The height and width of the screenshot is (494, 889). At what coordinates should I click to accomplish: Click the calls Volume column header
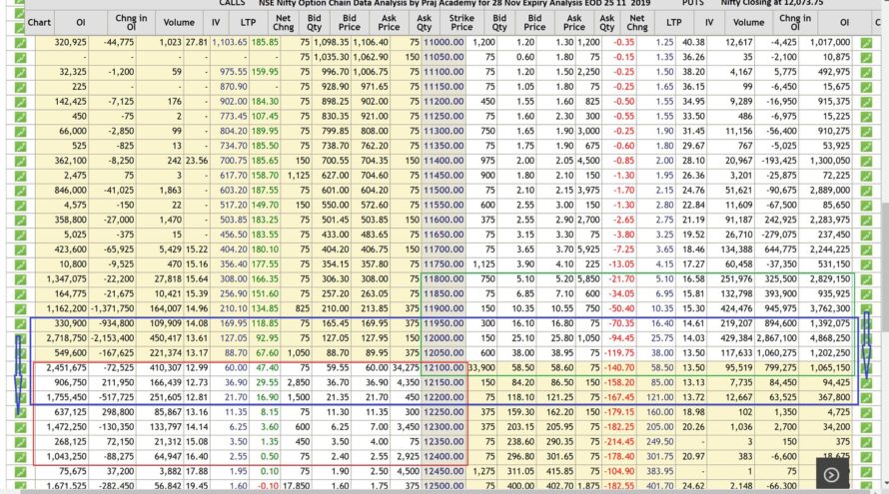coord(179,23)
